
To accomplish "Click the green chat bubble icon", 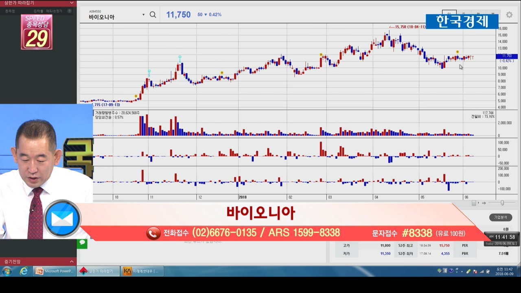I will click(x=82, y=243).
